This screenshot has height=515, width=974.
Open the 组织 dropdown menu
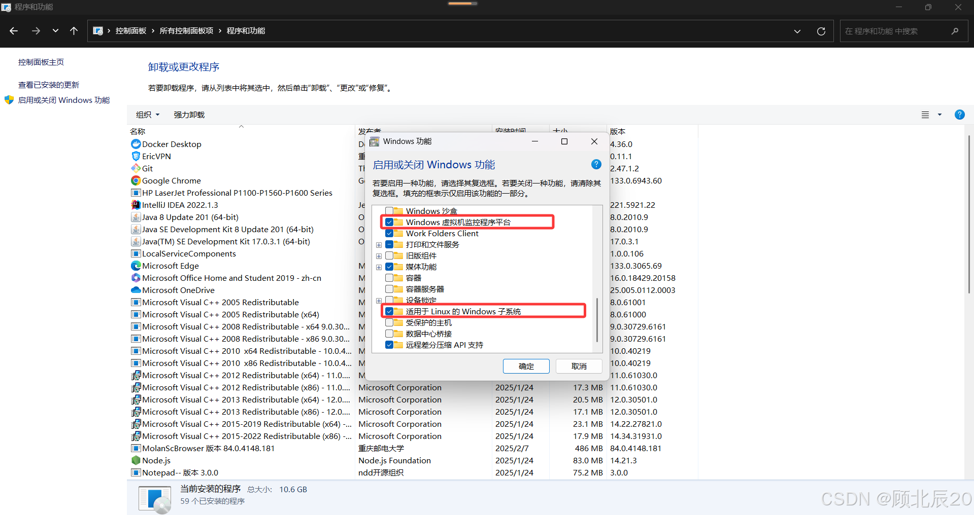[148, 115]
